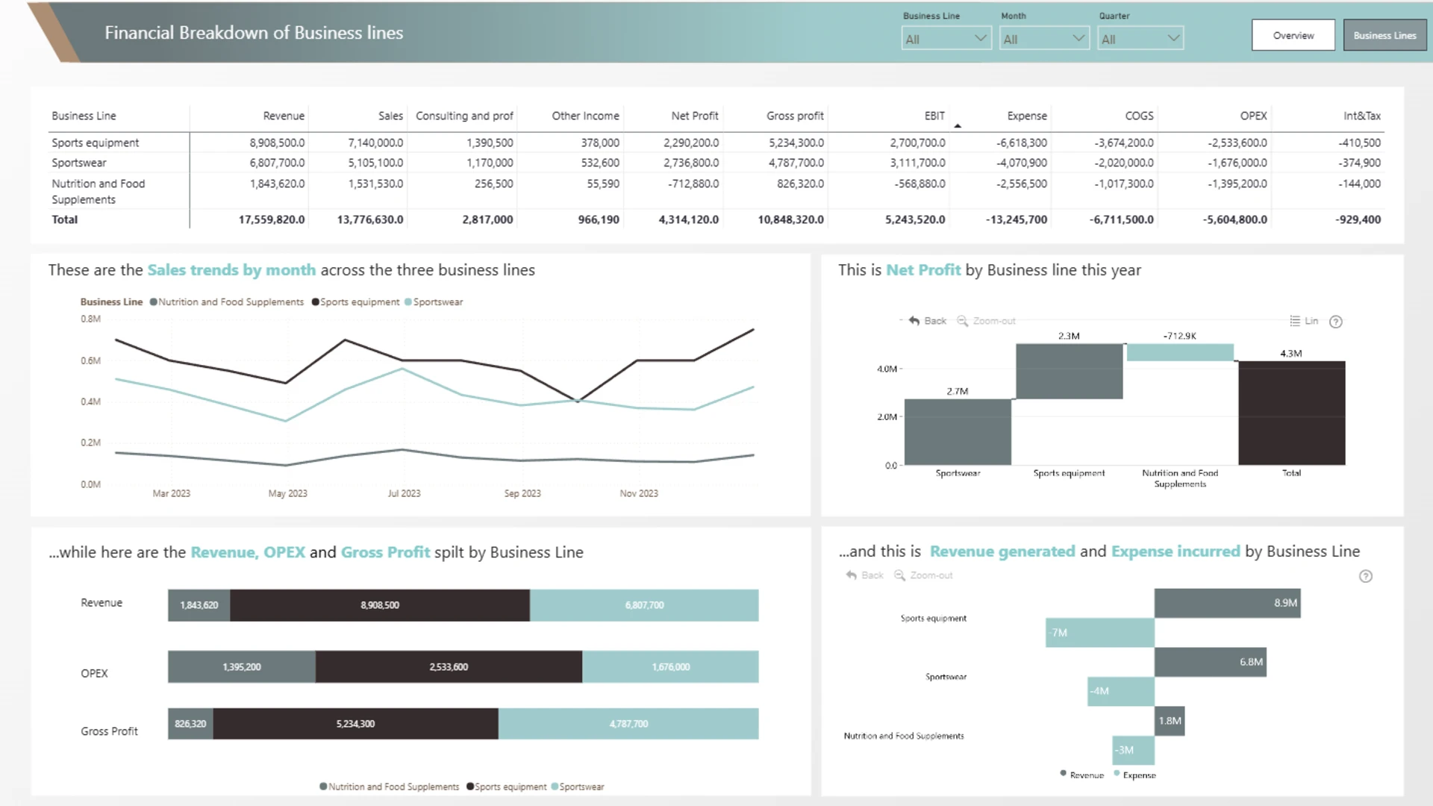This screenshot has width=1433, height=806.
Task: Click the EBIT column sort arrow
Action: tap(958, 126)
